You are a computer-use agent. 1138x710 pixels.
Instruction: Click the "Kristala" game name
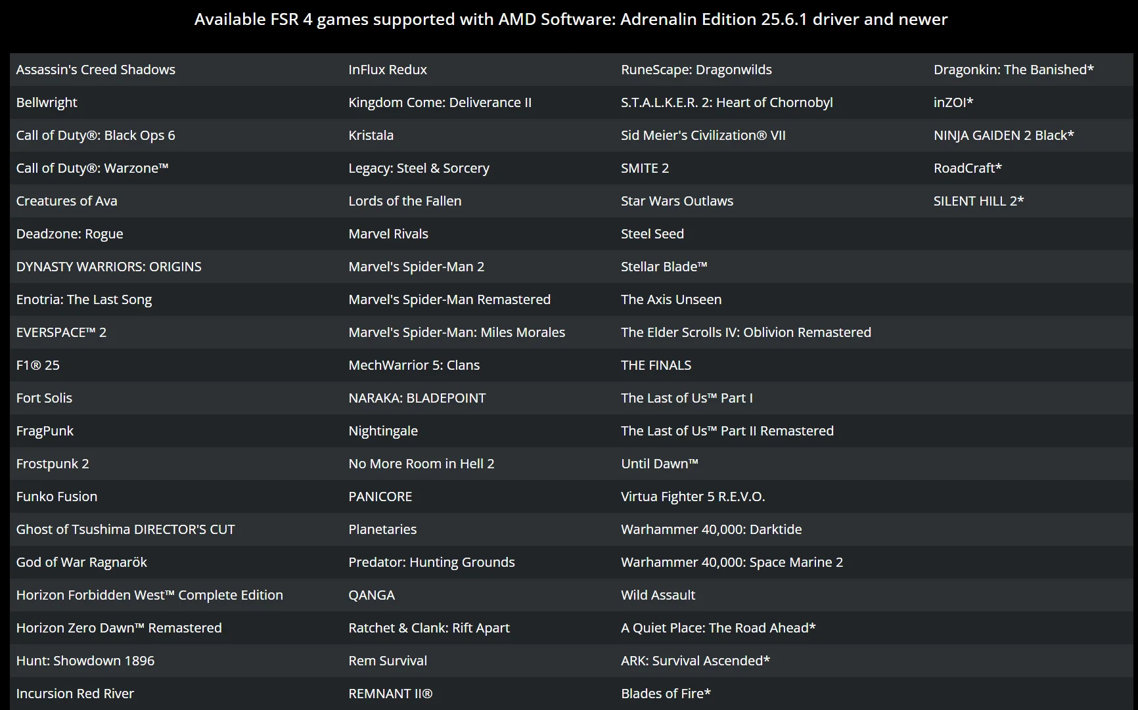coord(371,135)
